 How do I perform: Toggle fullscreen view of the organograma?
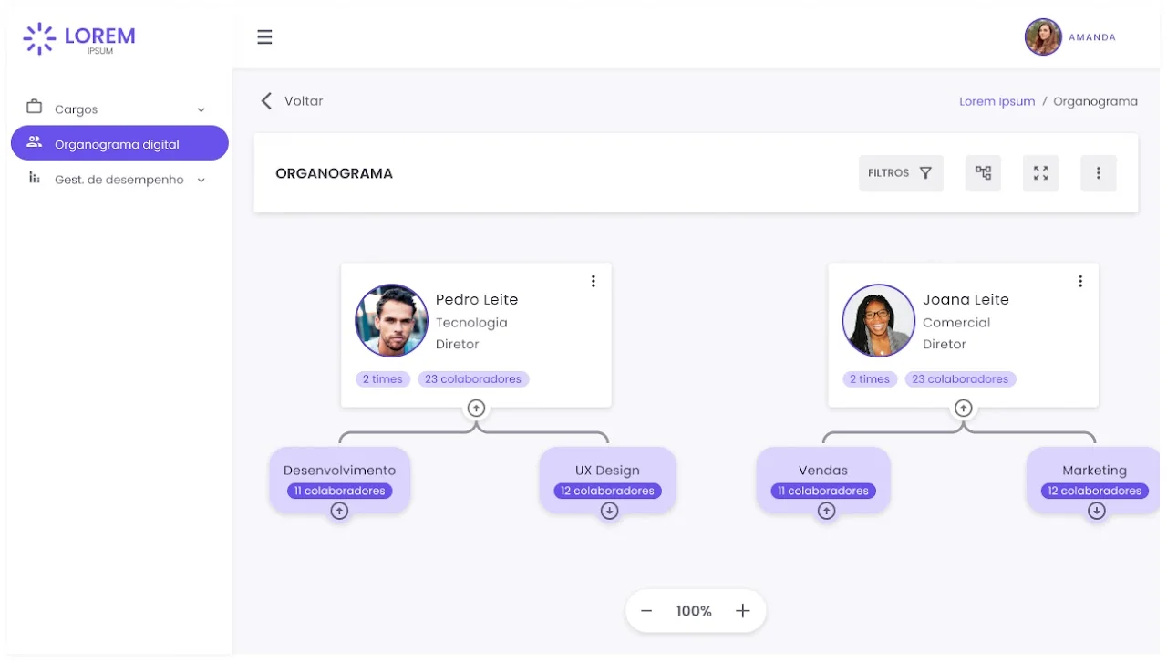tap(1040, 172)
